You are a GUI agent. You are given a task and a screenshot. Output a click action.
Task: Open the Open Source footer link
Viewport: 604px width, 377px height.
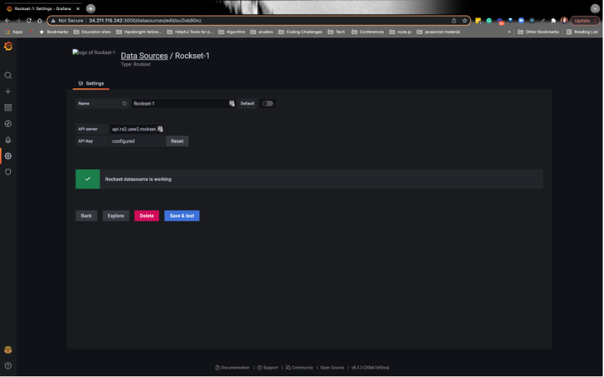coord(332,368)
